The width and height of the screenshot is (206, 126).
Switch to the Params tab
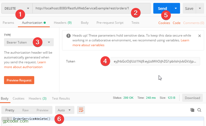pos(8,23)
